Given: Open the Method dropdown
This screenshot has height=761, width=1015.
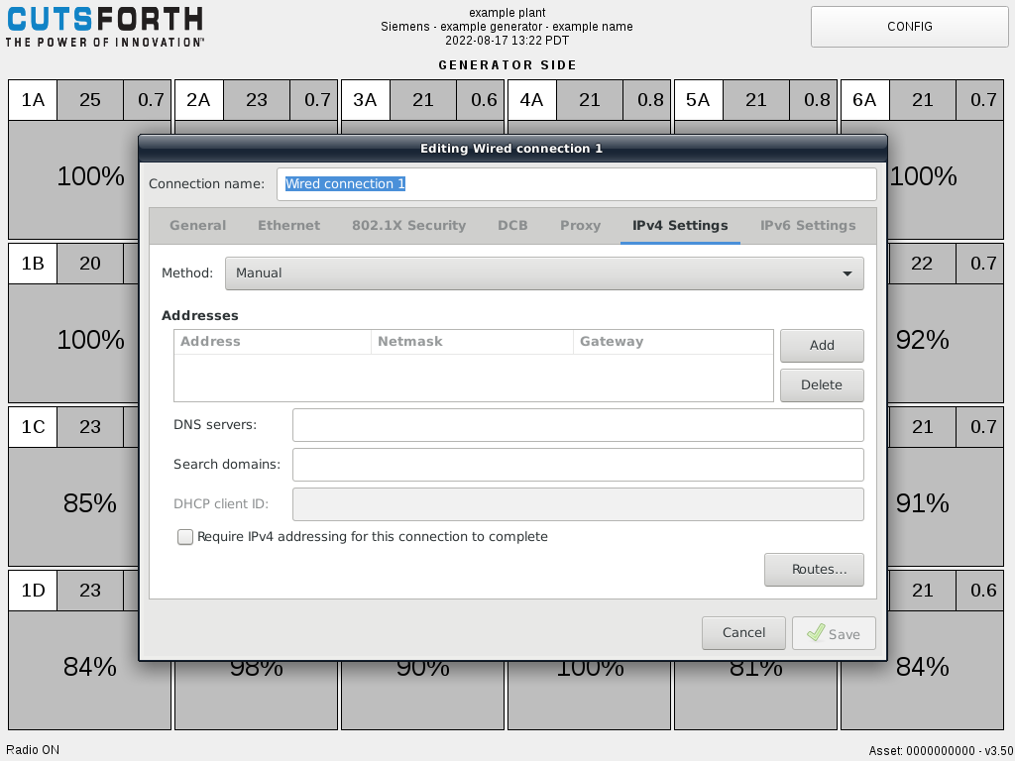Looking at the screenshot, I should tap(544, 273).
